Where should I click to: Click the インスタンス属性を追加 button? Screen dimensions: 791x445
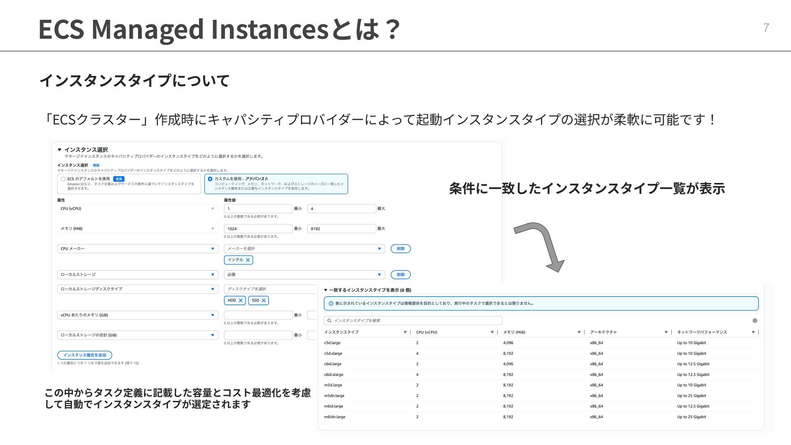pos(84,355)
